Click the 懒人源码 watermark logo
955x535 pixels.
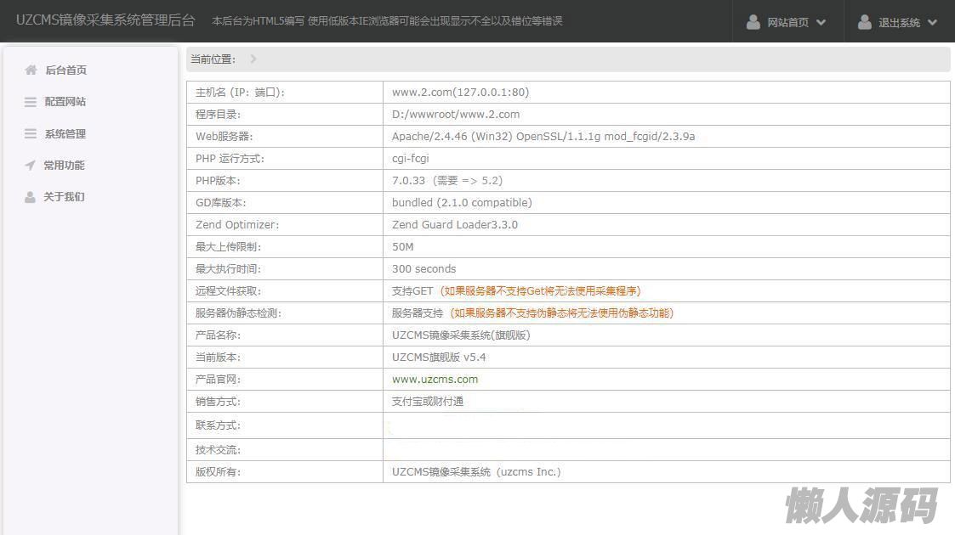tap(861, 506)
